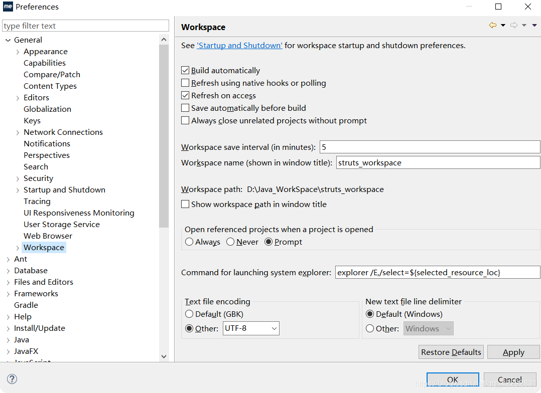Screen dimensions: 541x393
Task: Click the tree scrollbar up arrow
Action: click(x=164, y=40)
